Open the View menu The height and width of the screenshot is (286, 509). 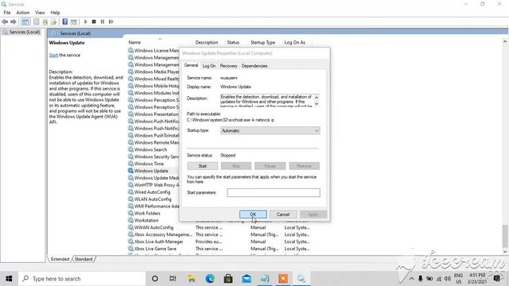pyautogui.click(x=40, y=13)
